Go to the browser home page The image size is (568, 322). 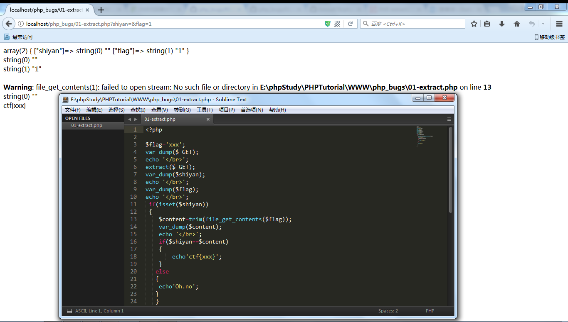coord(517,24)
